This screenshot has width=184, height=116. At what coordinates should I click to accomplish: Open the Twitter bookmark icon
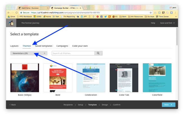click(105, 16)
